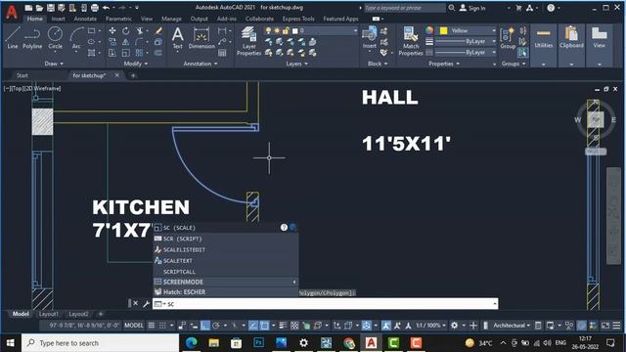Open file with the Open folder icon
The image size is (626, 352).
[39, 8]
